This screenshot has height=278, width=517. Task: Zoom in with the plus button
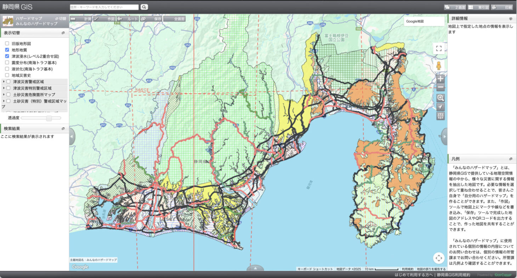[440, 79]
